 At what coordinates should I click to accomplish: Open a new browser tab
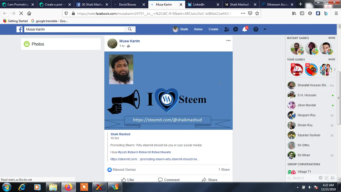pyautogui.click(x=301, y=4)
